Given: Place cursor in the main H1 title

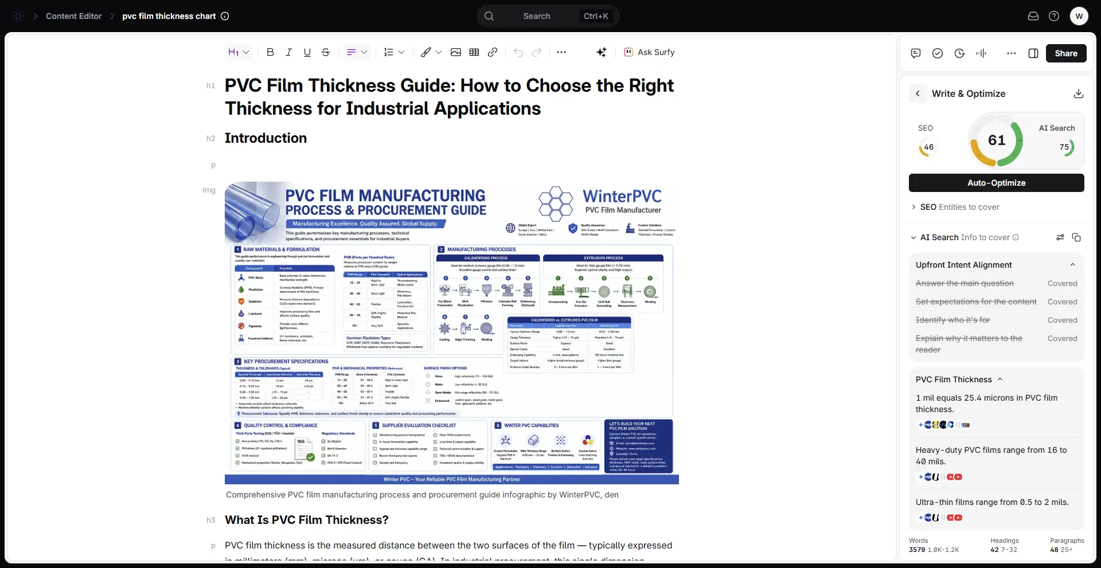Looking at the screenshot, I should pyautogui.click(x=449, y=97).
